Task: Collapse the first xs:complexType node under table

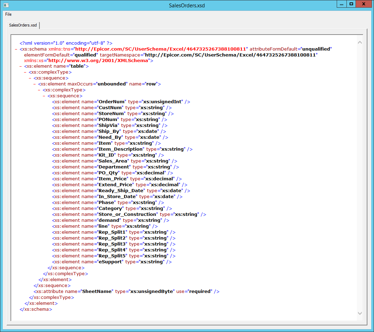Action: [x=25, y=72]
